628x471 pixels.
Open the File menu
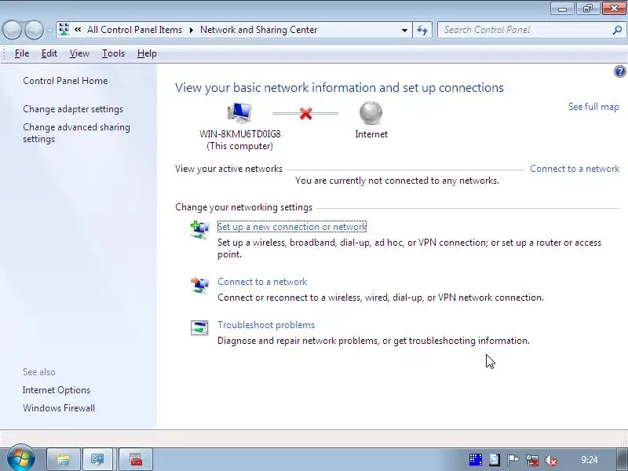[x=22, y=53]
